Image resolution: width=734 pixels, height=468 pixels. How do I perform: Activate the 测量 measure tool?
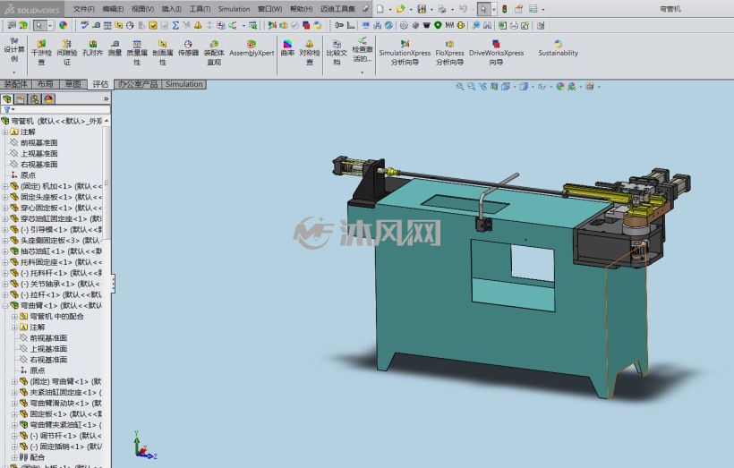(115, 48)
